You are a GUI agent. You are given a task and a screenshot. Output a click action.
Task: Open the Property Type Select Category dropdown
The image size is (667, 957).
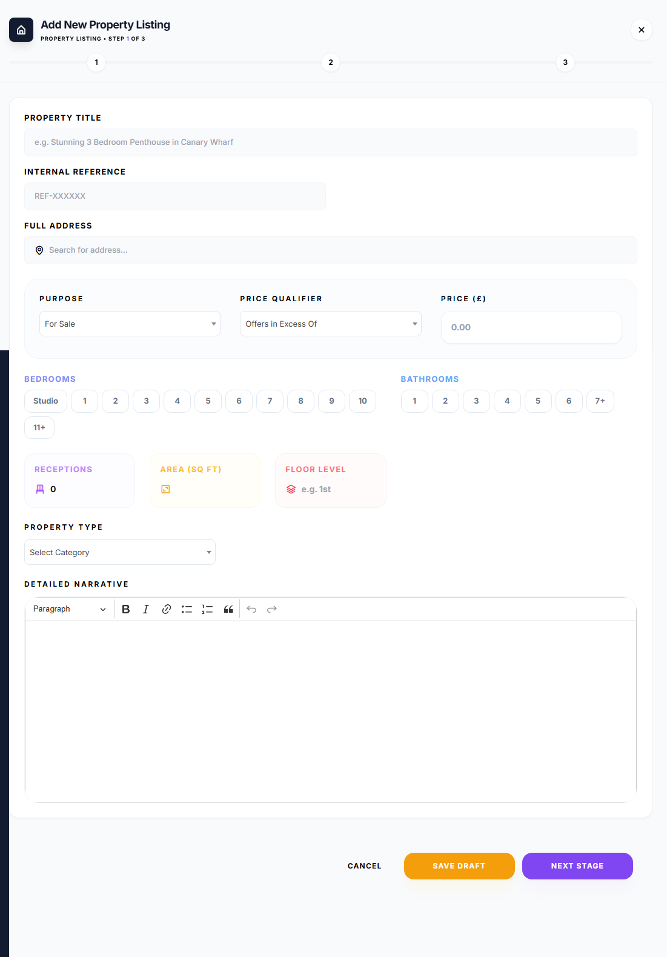coord(120,552)
